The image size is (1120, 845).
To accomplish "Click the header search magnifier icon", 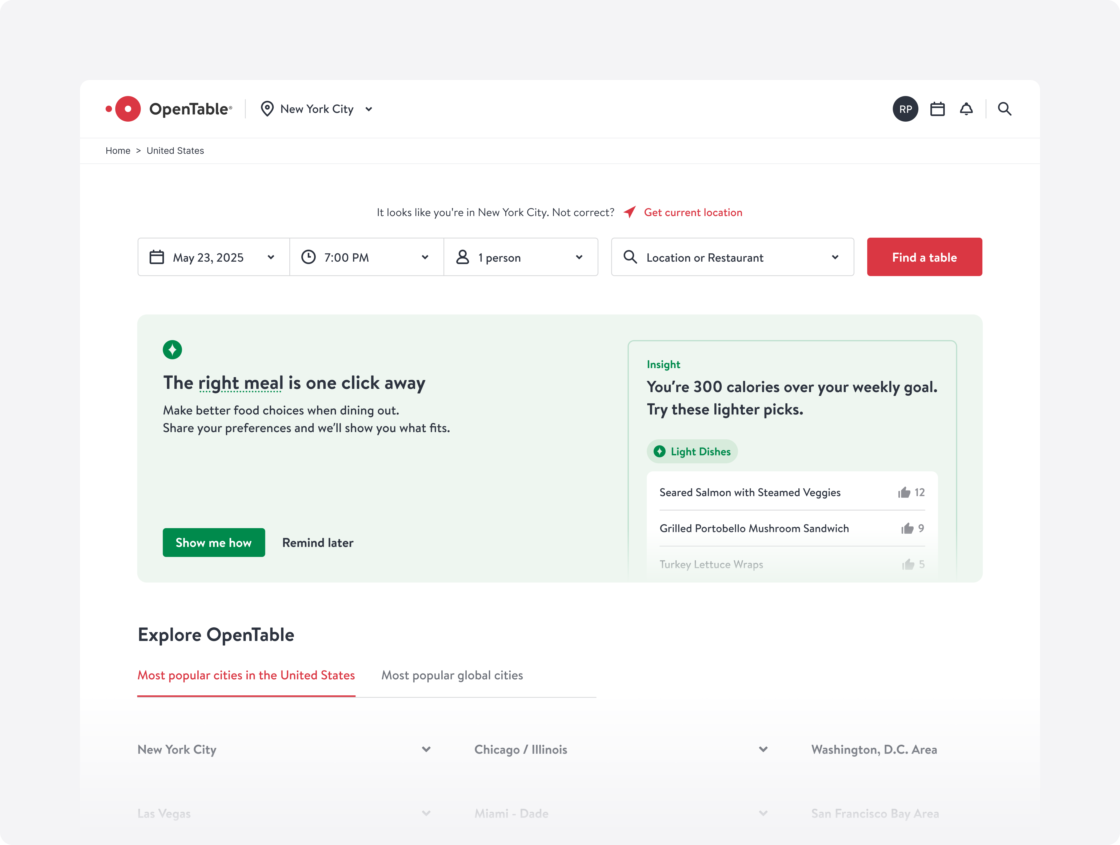I will tap(1005, 109).
